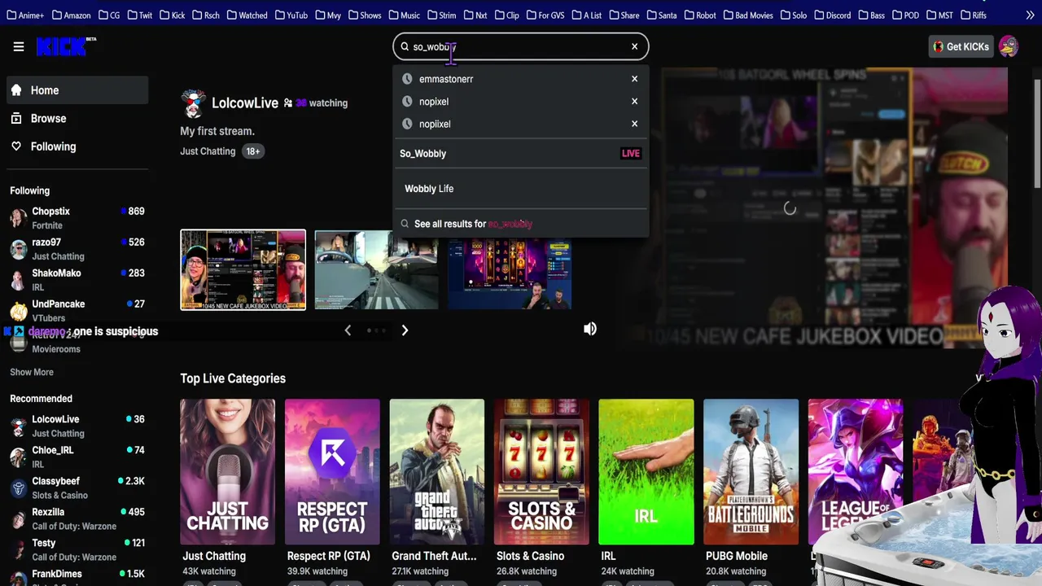Open Chopstix channel in Following list

click(77, 218)
